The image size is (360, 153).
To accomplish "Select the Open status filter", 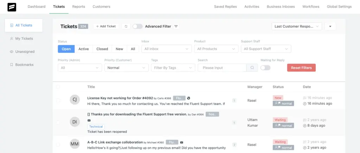I will coord(66,49).
